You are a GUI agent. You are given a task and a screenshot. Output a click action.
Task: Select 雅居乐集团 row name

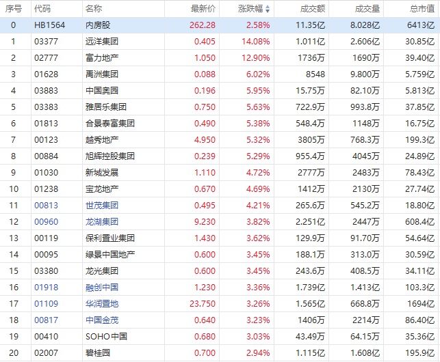pos(106,107)
